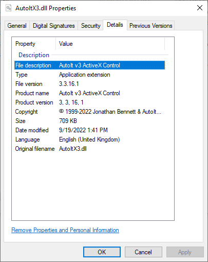Select the Details tab
This screenshot has width=208, height=262.
pos(115,25)
